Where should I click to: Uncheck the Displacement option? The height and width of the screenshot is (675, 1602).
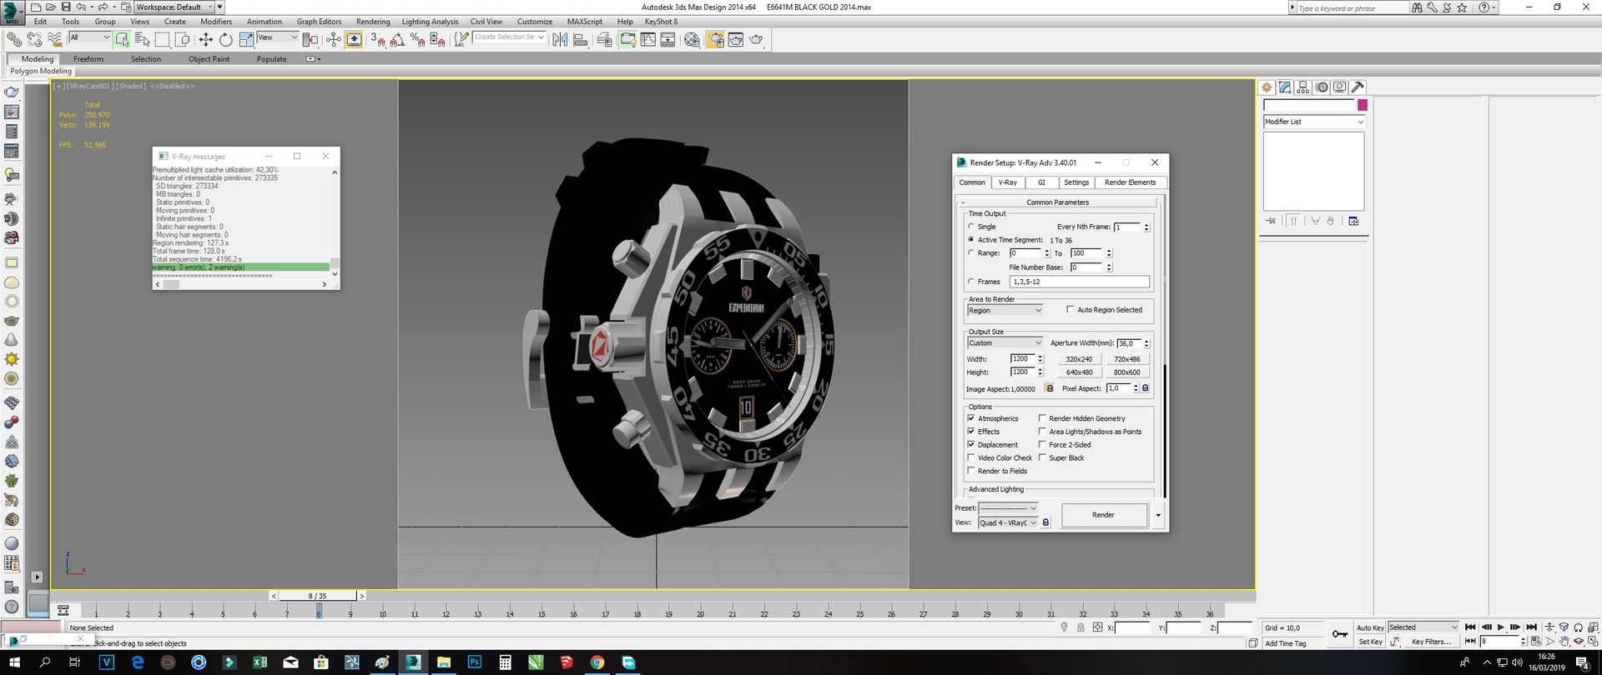point(971,445)
